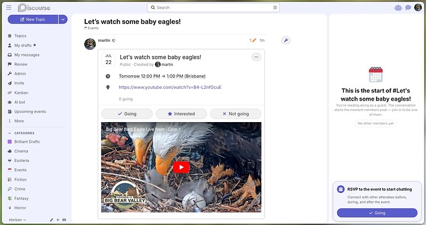Viewport: 426px width, 225px height.
Task: Click the keyboard shortcuts icon in sidebar footer
Action: point(64,220)
